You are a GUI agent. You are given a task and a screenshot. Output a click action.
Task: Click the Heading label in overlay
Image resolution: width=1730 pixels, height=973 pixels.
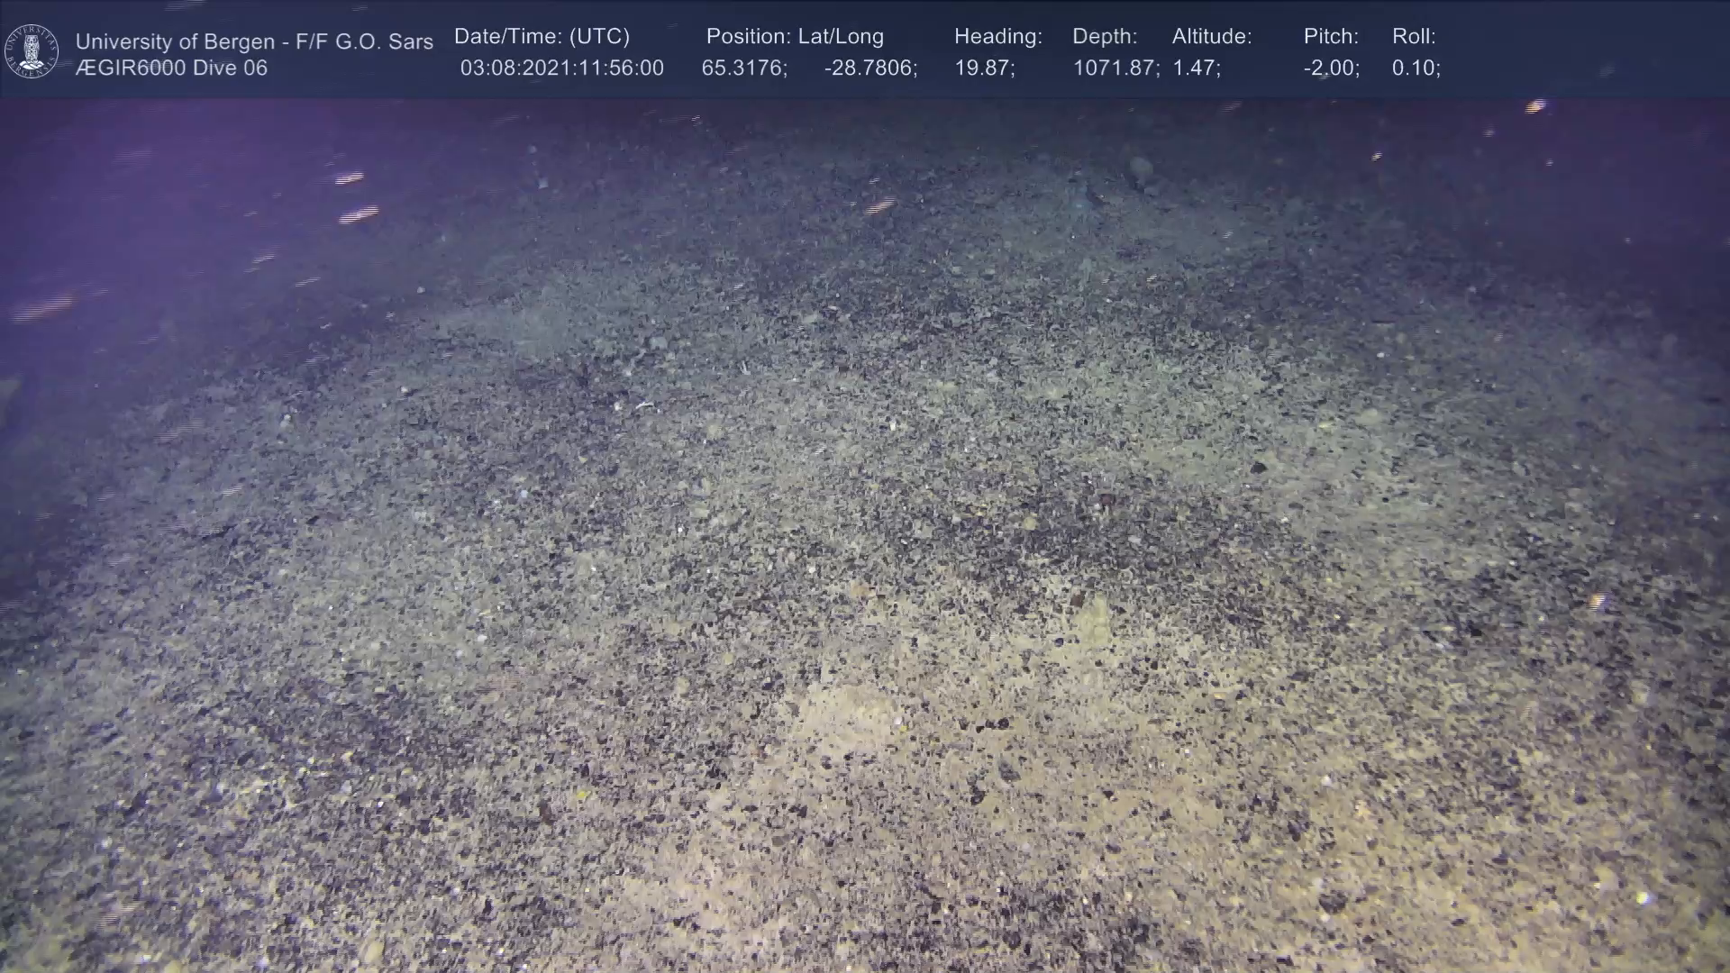click(997, 37)
